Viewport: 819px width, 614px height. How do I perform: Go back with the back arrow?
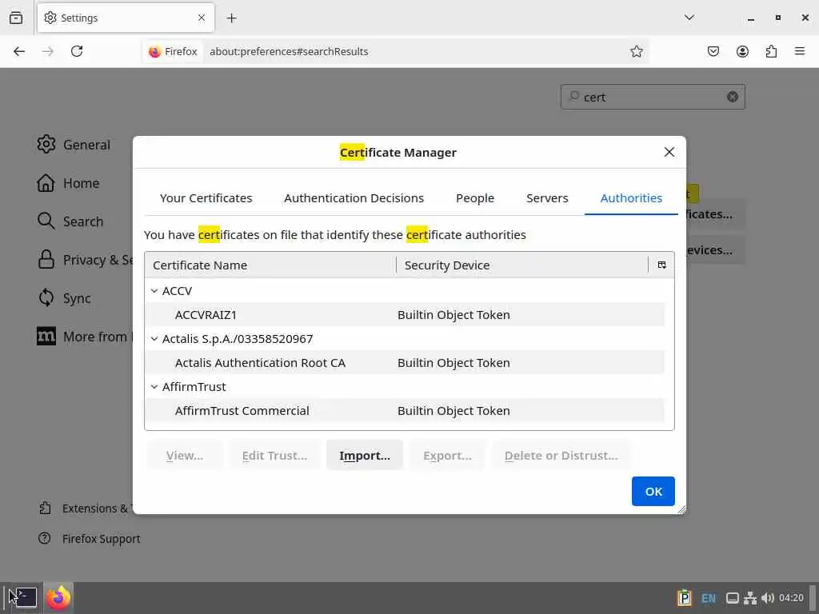click(19, 51)
